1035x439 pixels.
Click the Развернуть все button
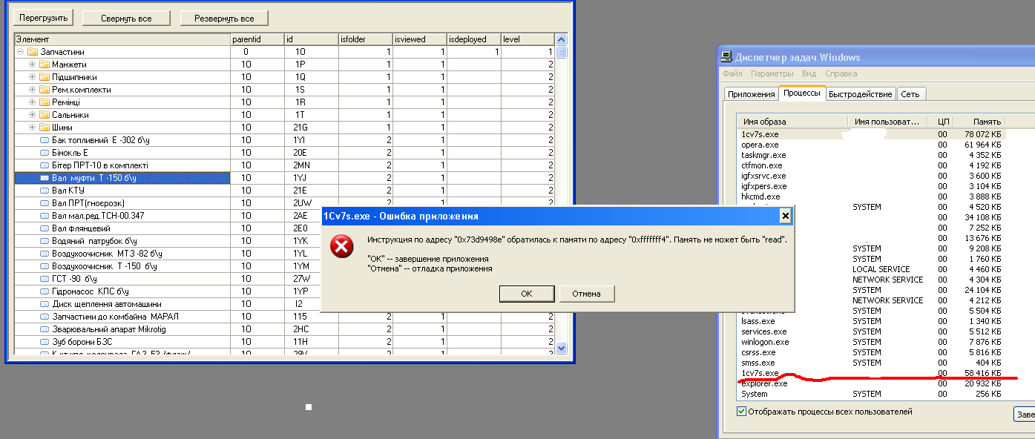224,18
